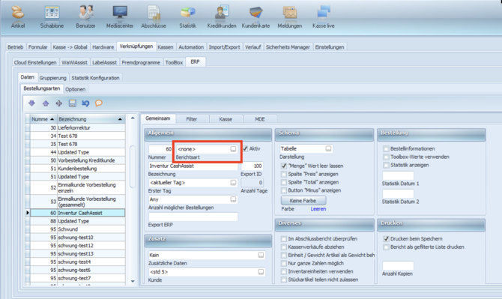Click the plus add-entry toolbar icon
The width and height of the screenshot is (502, 299).
(x=59, y=103)
